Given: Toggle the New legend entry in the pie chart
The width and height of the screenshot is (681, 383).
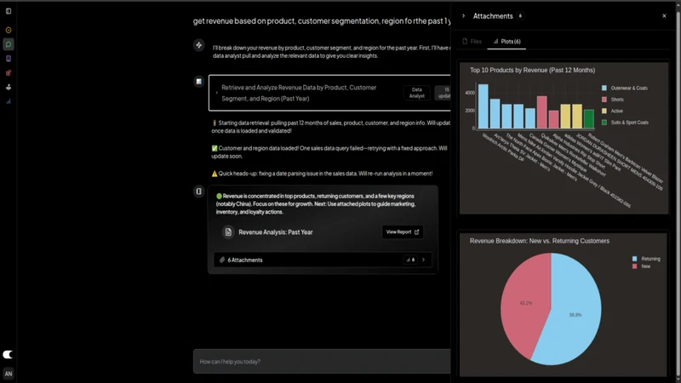Looking at the screenshot, I should tap(641, 266).
